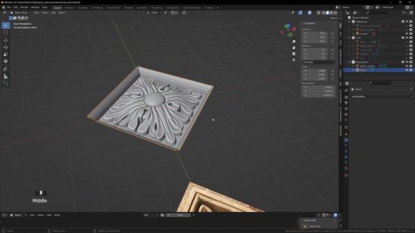Viewport: 415px width, 233px height.
Task: Switch to the Modeling workspace tab
Action: pyautogui.click(x=69, y=8)
